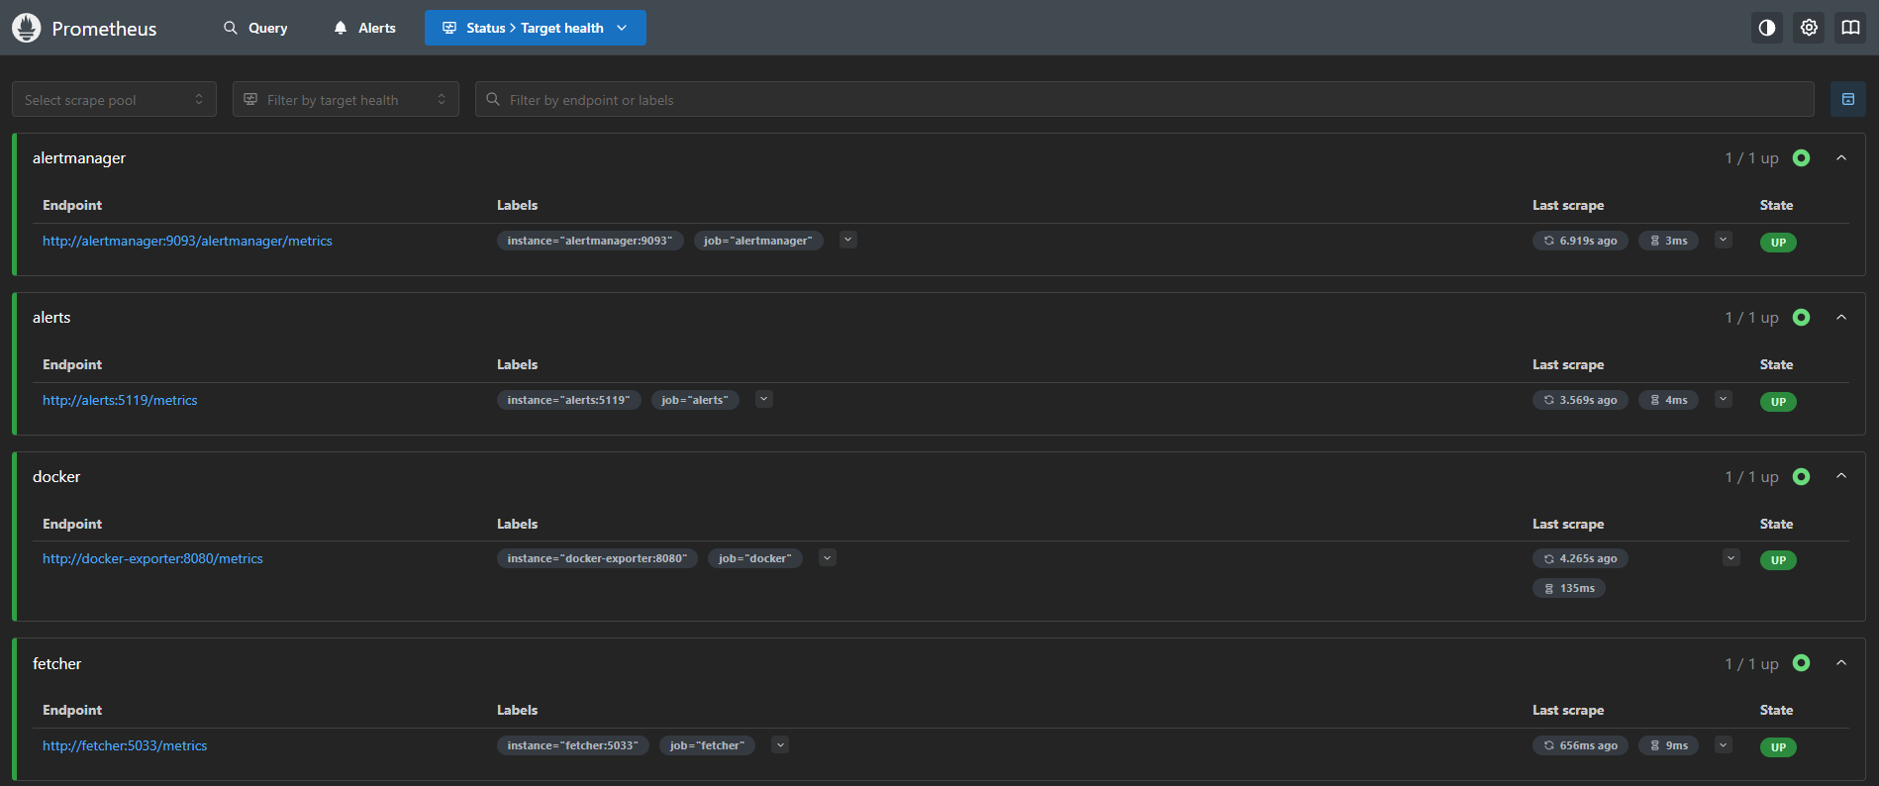This screenshot has width=1879, height=786.
Task: Click the instance="alertmanager:9093" label badge
Action: tap(590, 241)
